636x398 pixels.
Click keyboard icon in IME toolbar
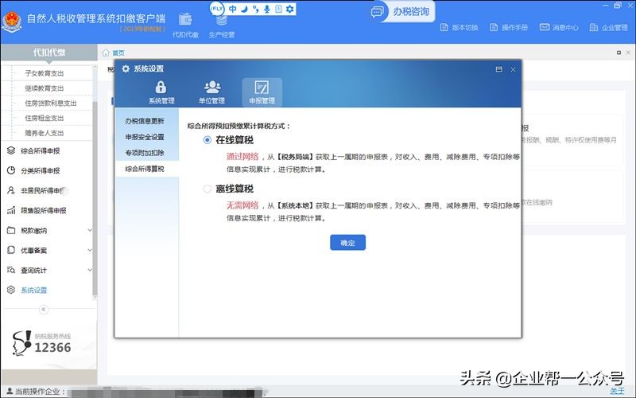pyautogui.click(x=278, y=9)
